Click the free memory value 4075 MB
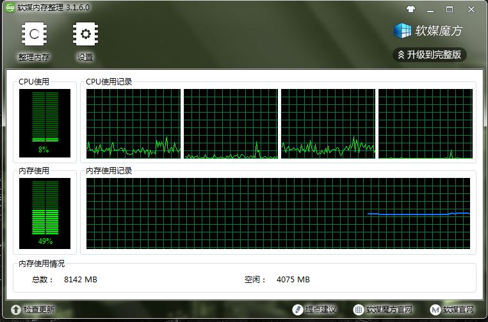The width and height of the screenshot is (488, 322). coord(293,279)
